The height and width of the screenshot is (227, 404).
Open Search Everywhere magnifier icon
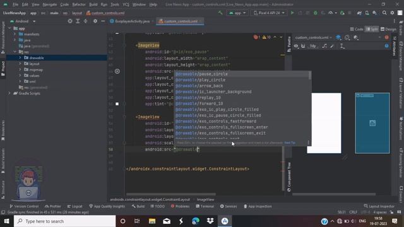(x=384, y=13)
